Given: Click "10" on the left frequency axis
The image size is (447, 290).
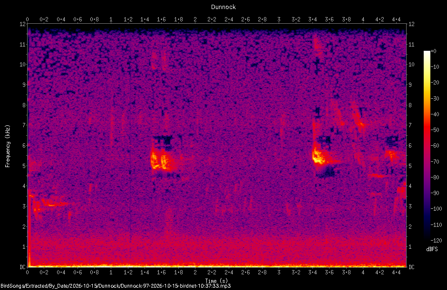Looking at the screenshot, I should pos(23,65).
